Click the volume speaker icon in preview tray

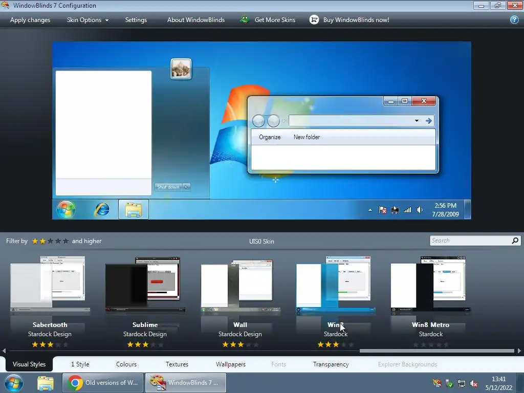point(420,210)
